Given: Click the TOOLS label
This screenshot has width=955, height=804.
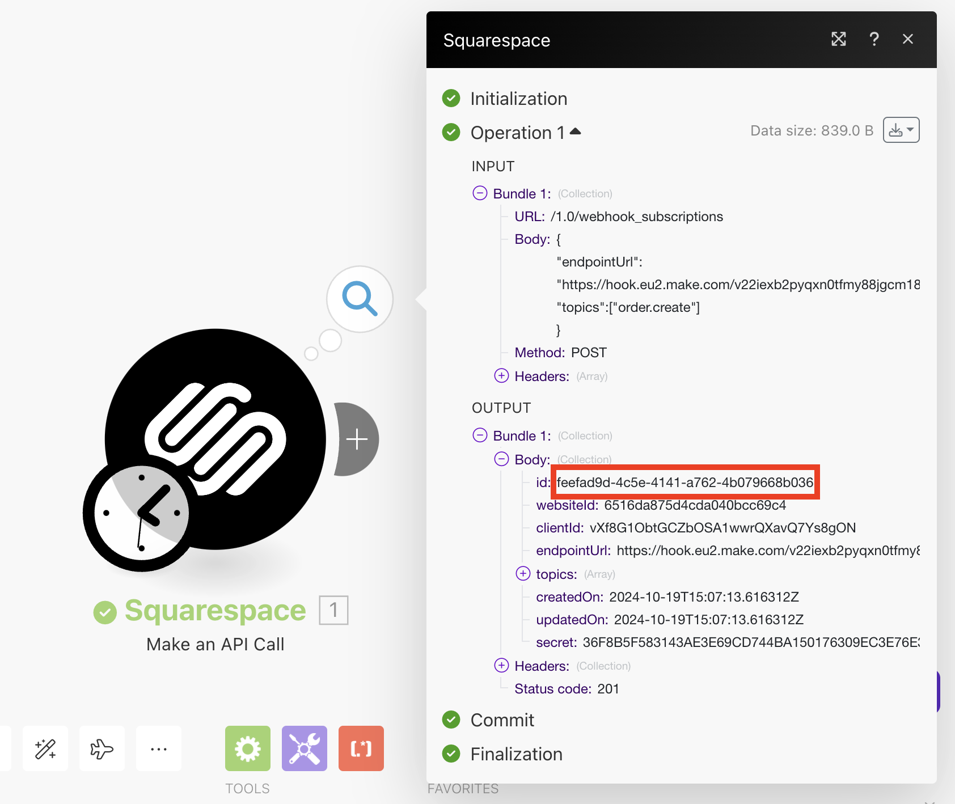Looking at the screenshot, I should (247, 789).
